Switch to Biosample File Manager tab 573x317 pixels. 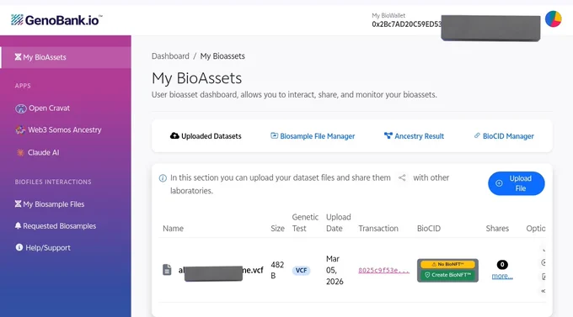(x=313, y=136)
